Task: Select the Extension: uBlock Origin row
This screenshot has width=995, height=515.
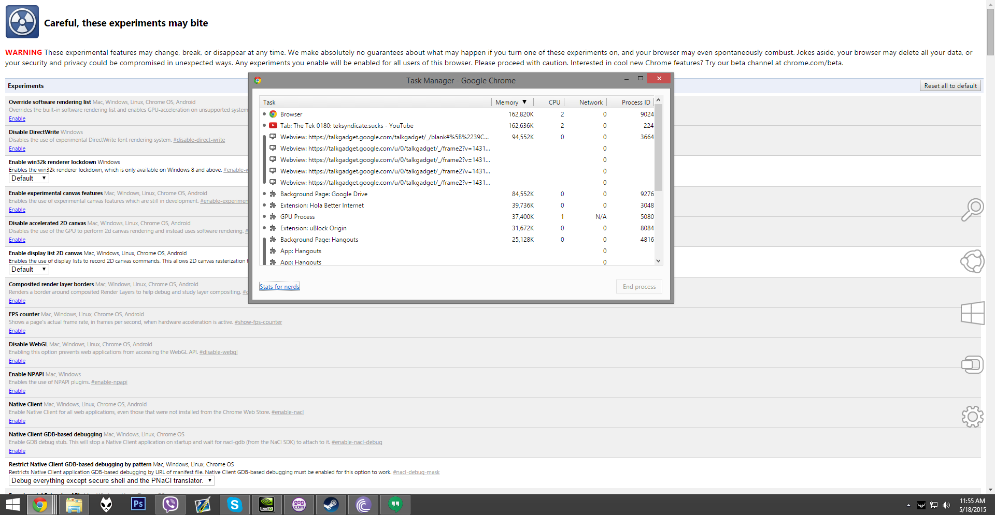Action: point(458,228)
